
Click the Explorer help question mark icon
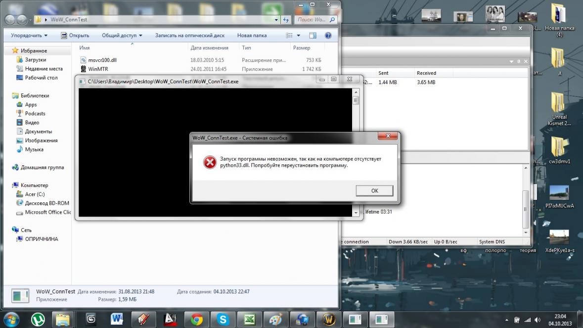click(328, 36)
